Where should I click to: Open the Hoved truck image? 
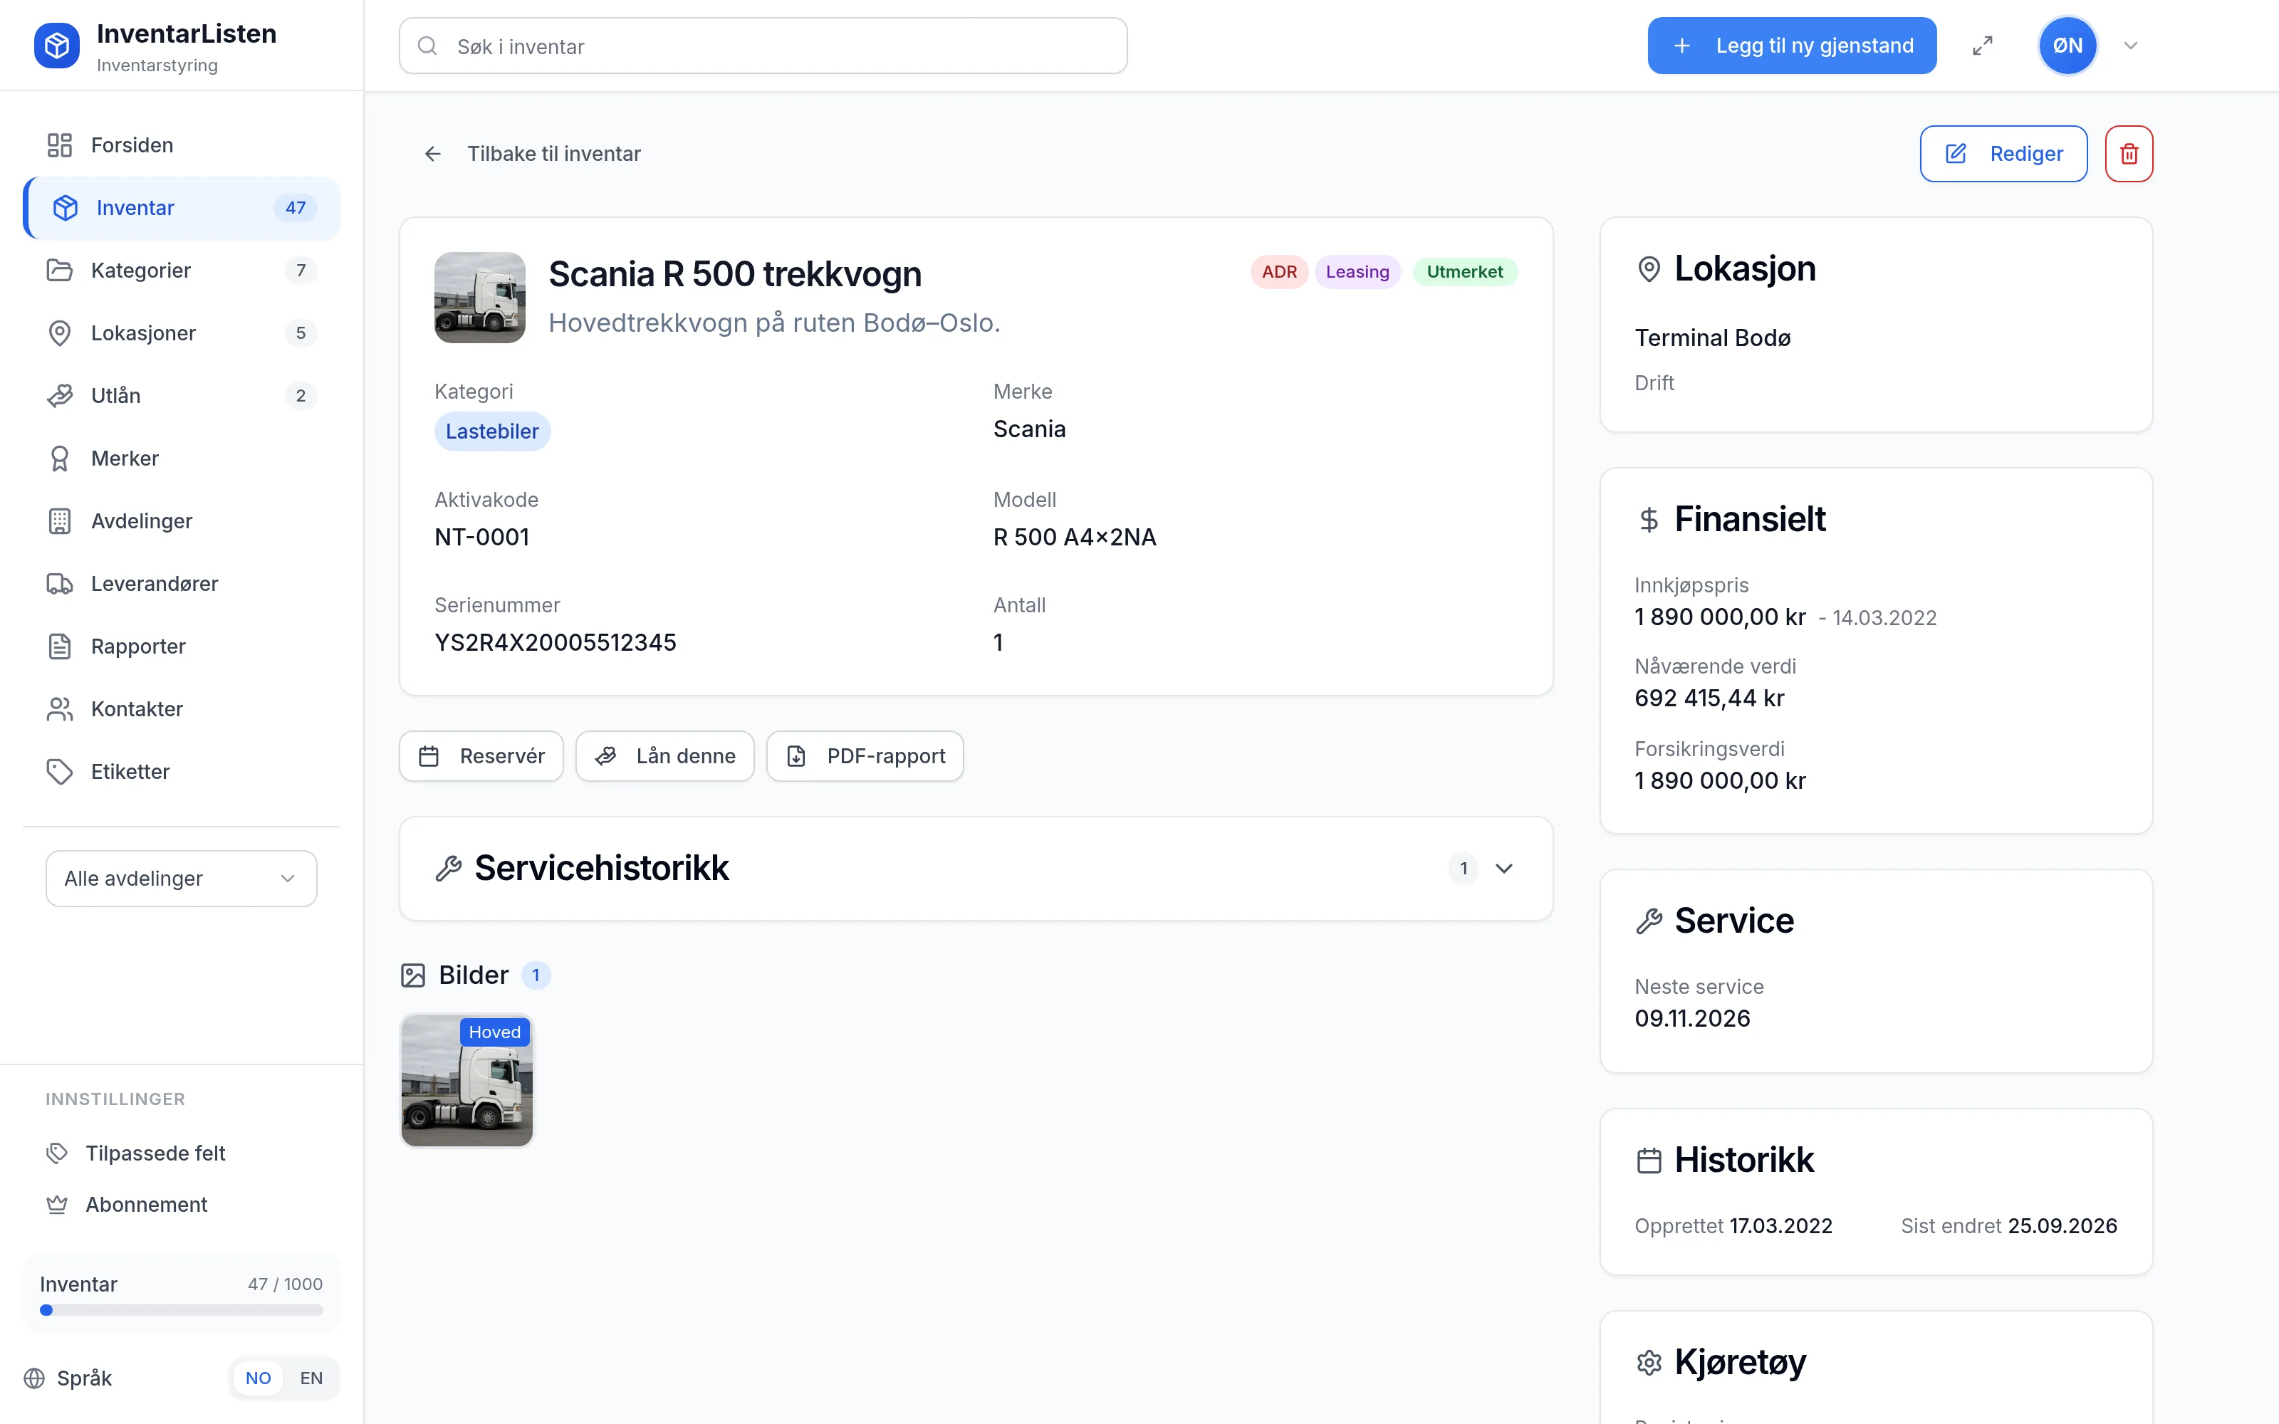point(467,1080)
